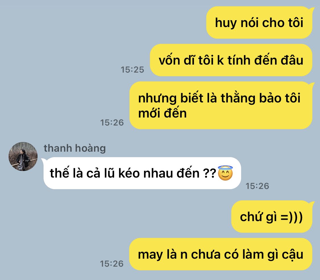
Task: Select the white 'thế là cả lũ kéo nhau đến' bubble
Action: point(142,173)
